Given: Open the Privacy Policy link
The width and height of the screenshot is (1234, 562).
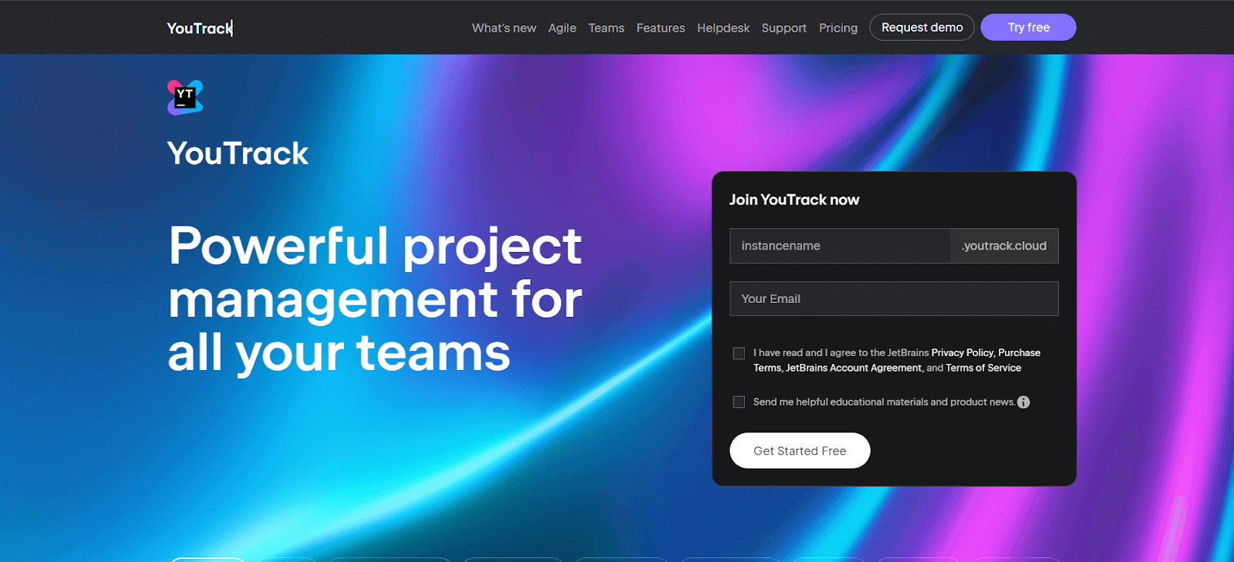Looking at the screenshot, I should click(963, 352).
